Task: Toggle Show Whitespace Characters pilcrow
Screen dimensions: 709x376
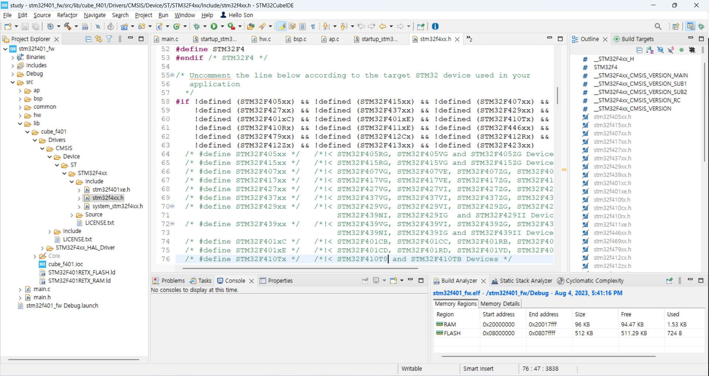Action: (313, 26)
